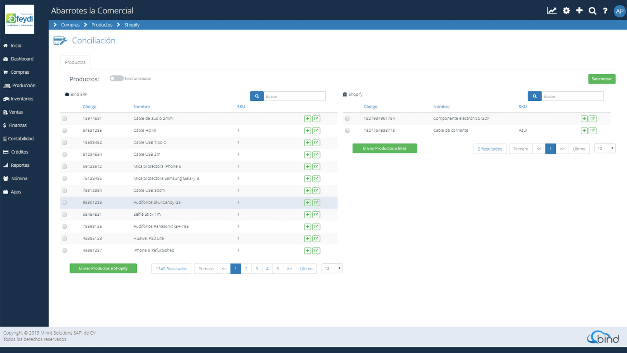Go to page 3 of the Bind ERP results
Image resolution: width=627 pixels, height=353 pixels.
[257, 268]
